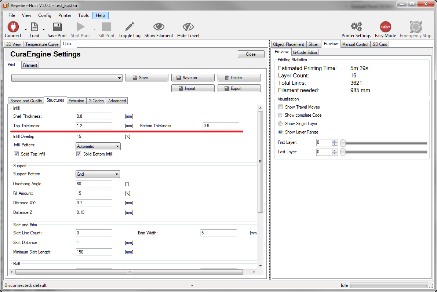Open the Printer menu

tap(65, 15)
